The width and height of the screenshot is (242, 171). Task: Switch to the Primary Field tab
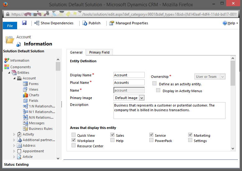point(99,52)
